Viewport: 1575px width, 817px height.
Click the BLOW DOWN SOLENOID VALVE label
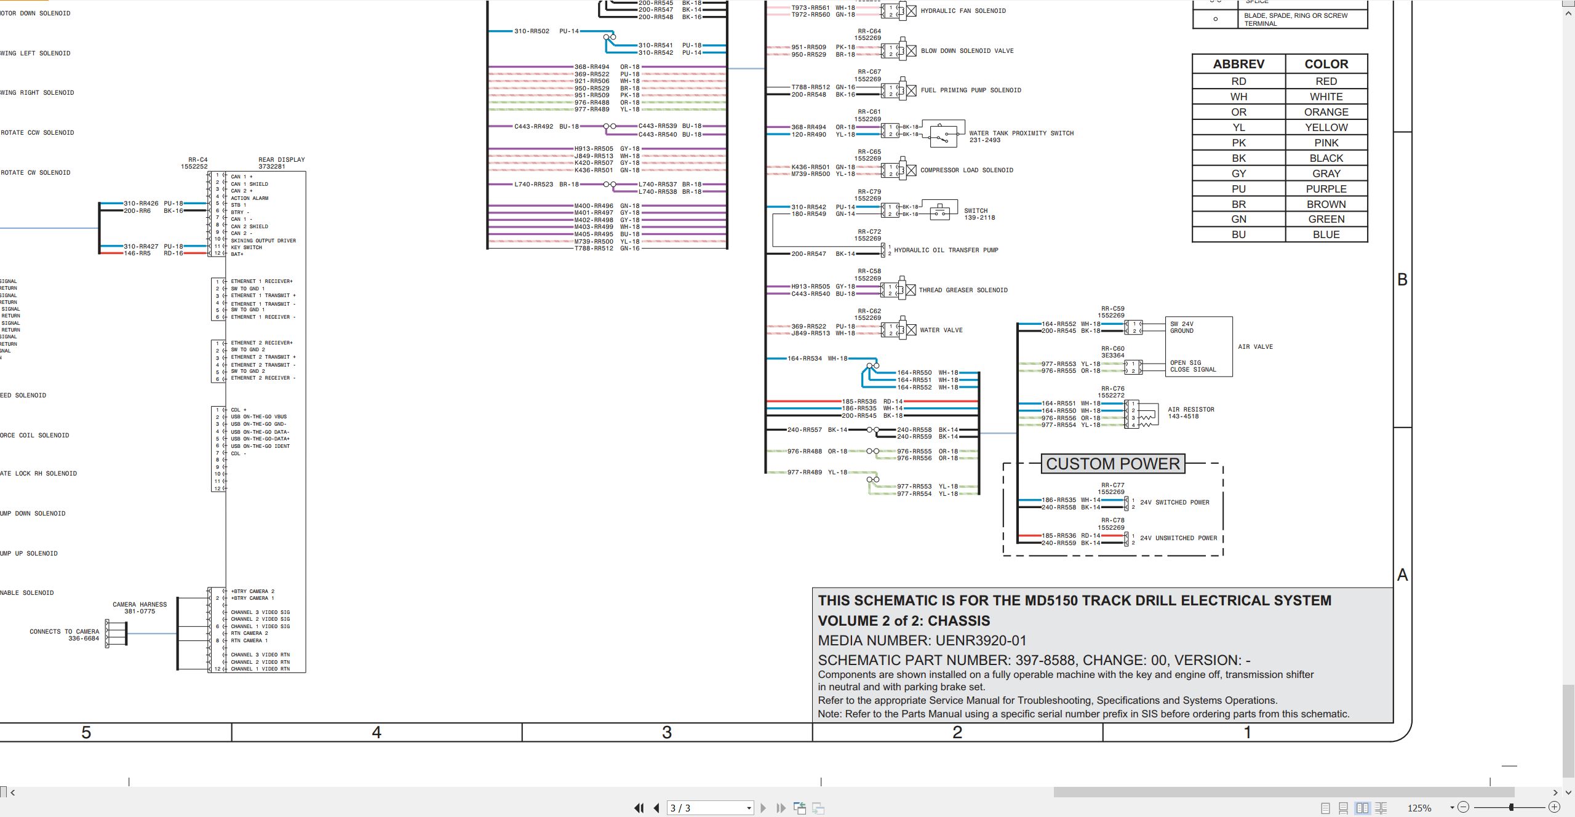click(967, 51)
